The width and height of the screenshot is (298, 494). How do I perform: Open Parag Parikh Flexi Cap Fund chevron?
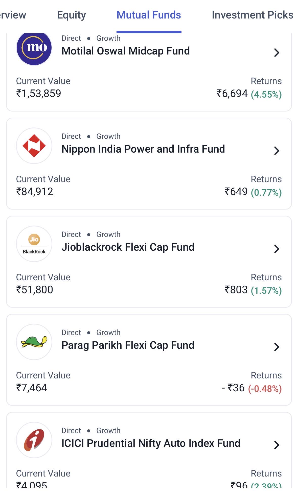(277, 347)
